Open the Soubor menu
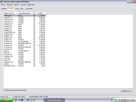This screenshot has height=102, width=136. (3, 5)
